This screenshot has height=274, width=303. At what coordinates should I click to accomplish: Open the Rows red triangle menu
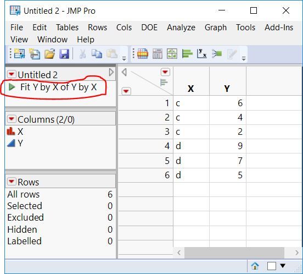tap(12, 182)
